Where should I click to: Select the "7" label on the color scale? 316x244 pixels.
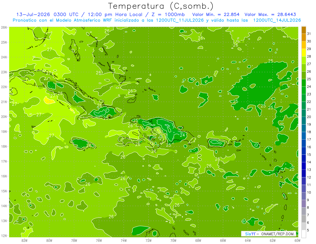[x=308, y=215]
